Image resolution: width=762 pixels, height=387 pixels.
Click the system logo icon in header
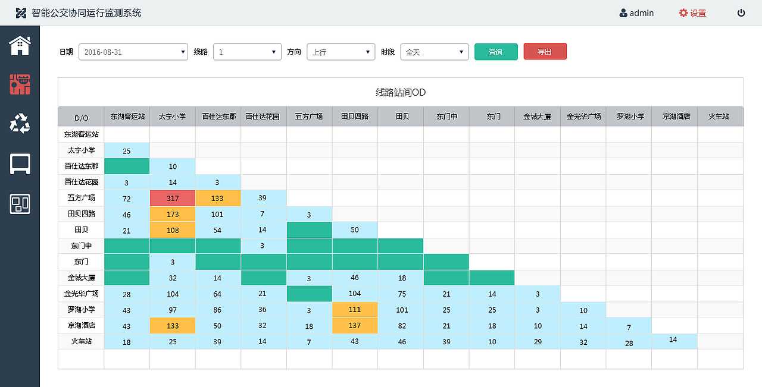tap(21, 13)
